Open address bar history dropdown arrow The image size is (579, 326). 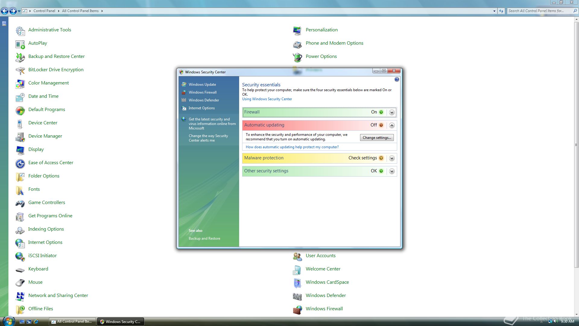[x=494, y=11]
